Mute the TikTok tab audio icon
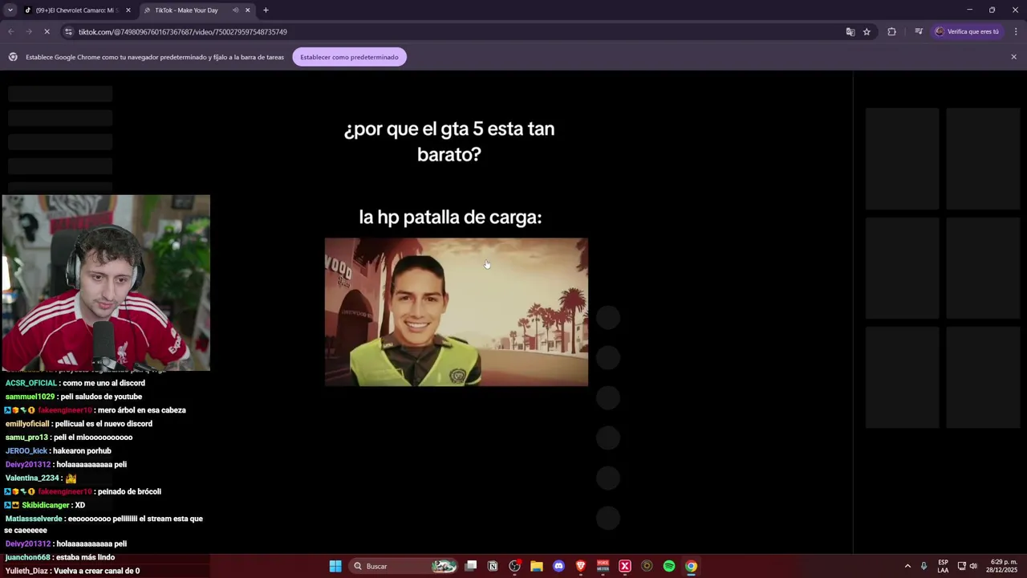 click(x=235, y=10)
